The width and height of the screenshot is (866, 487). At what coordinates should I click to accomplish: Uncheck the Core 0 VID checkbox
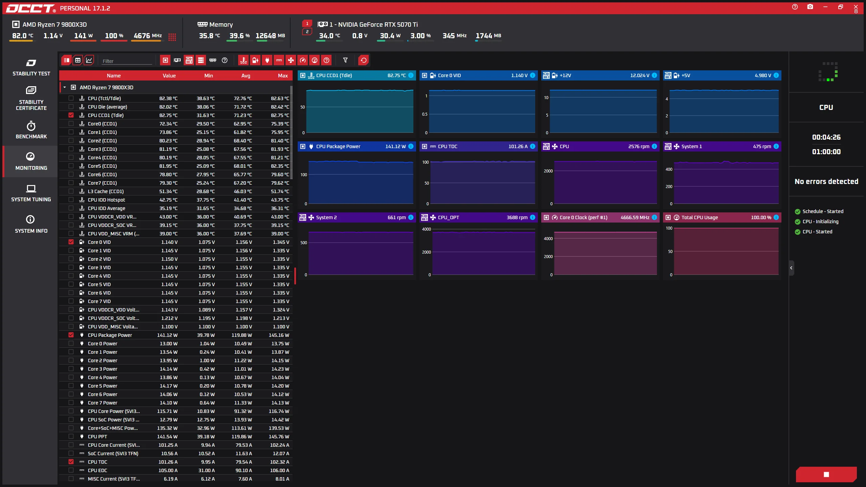(71, 242)
